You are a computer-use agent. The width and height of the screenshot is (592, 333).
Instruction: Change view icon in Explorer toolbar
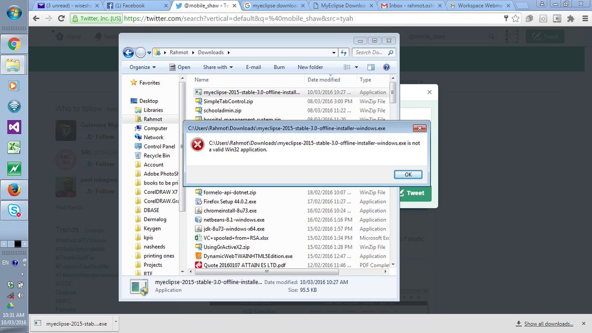click(x=347, y=67)
